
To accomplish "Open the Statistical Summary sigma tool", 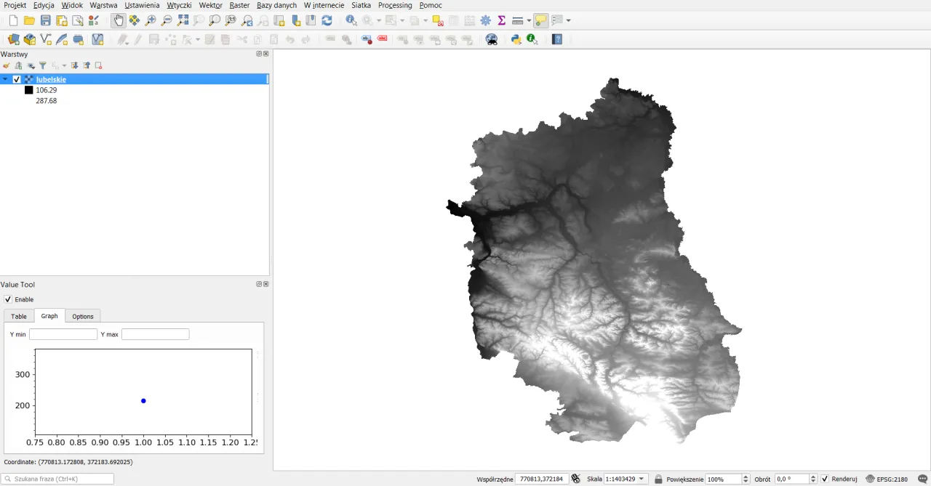I will [x=501, y=20].
